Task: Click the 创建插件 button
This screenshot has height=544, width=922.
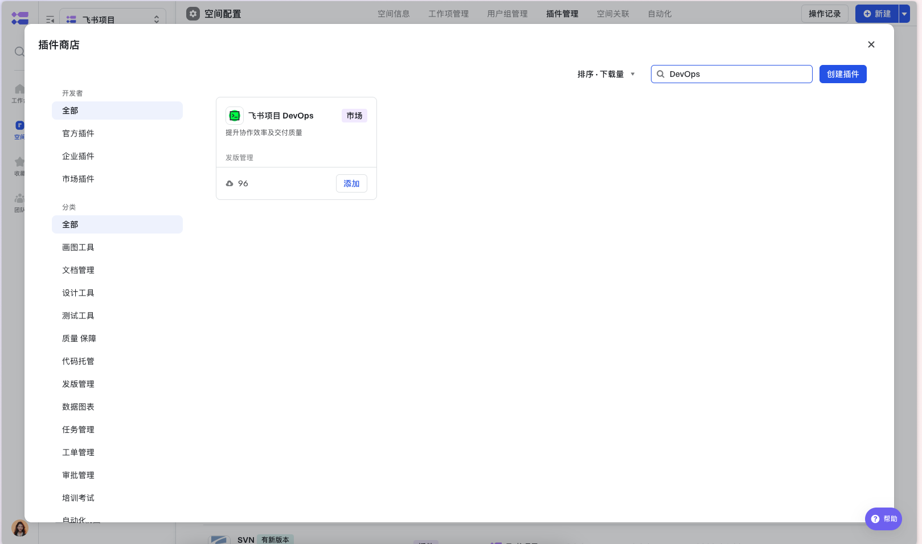Action: pyautogui.click(x=843, y=74)
